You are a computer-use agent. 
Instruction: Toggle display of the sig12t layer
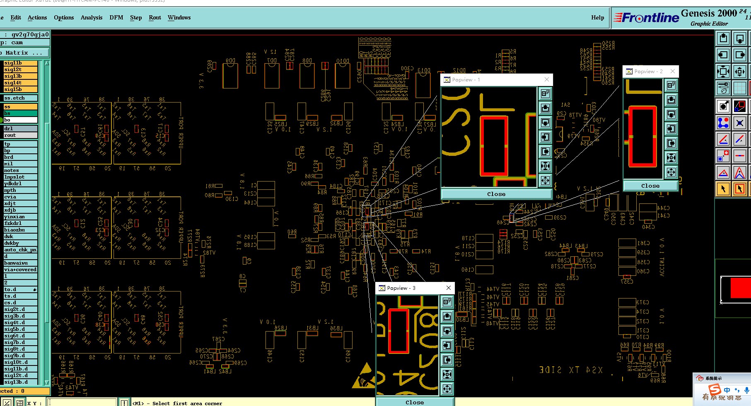pyautogui.click(x=21, y=69)
